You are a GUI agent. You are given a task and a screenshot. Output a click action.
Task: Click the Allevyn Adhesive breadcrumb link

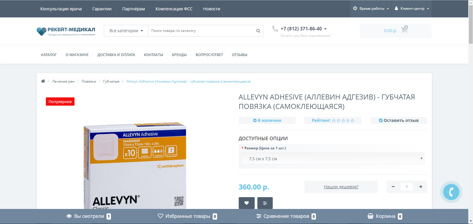pos(188,81)
